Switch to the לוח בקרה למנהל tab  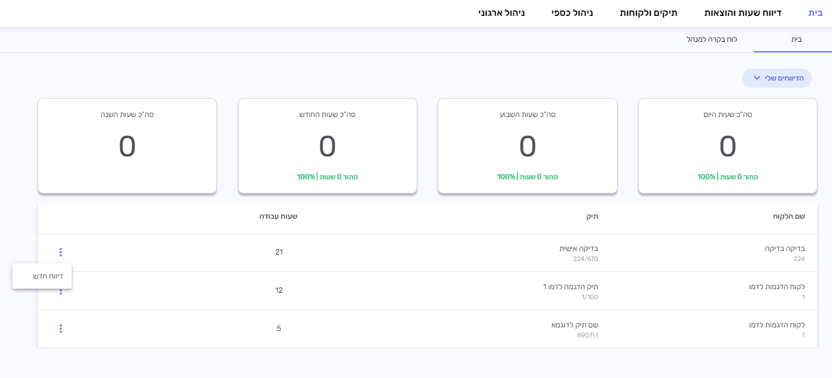[x=712, y=39]
